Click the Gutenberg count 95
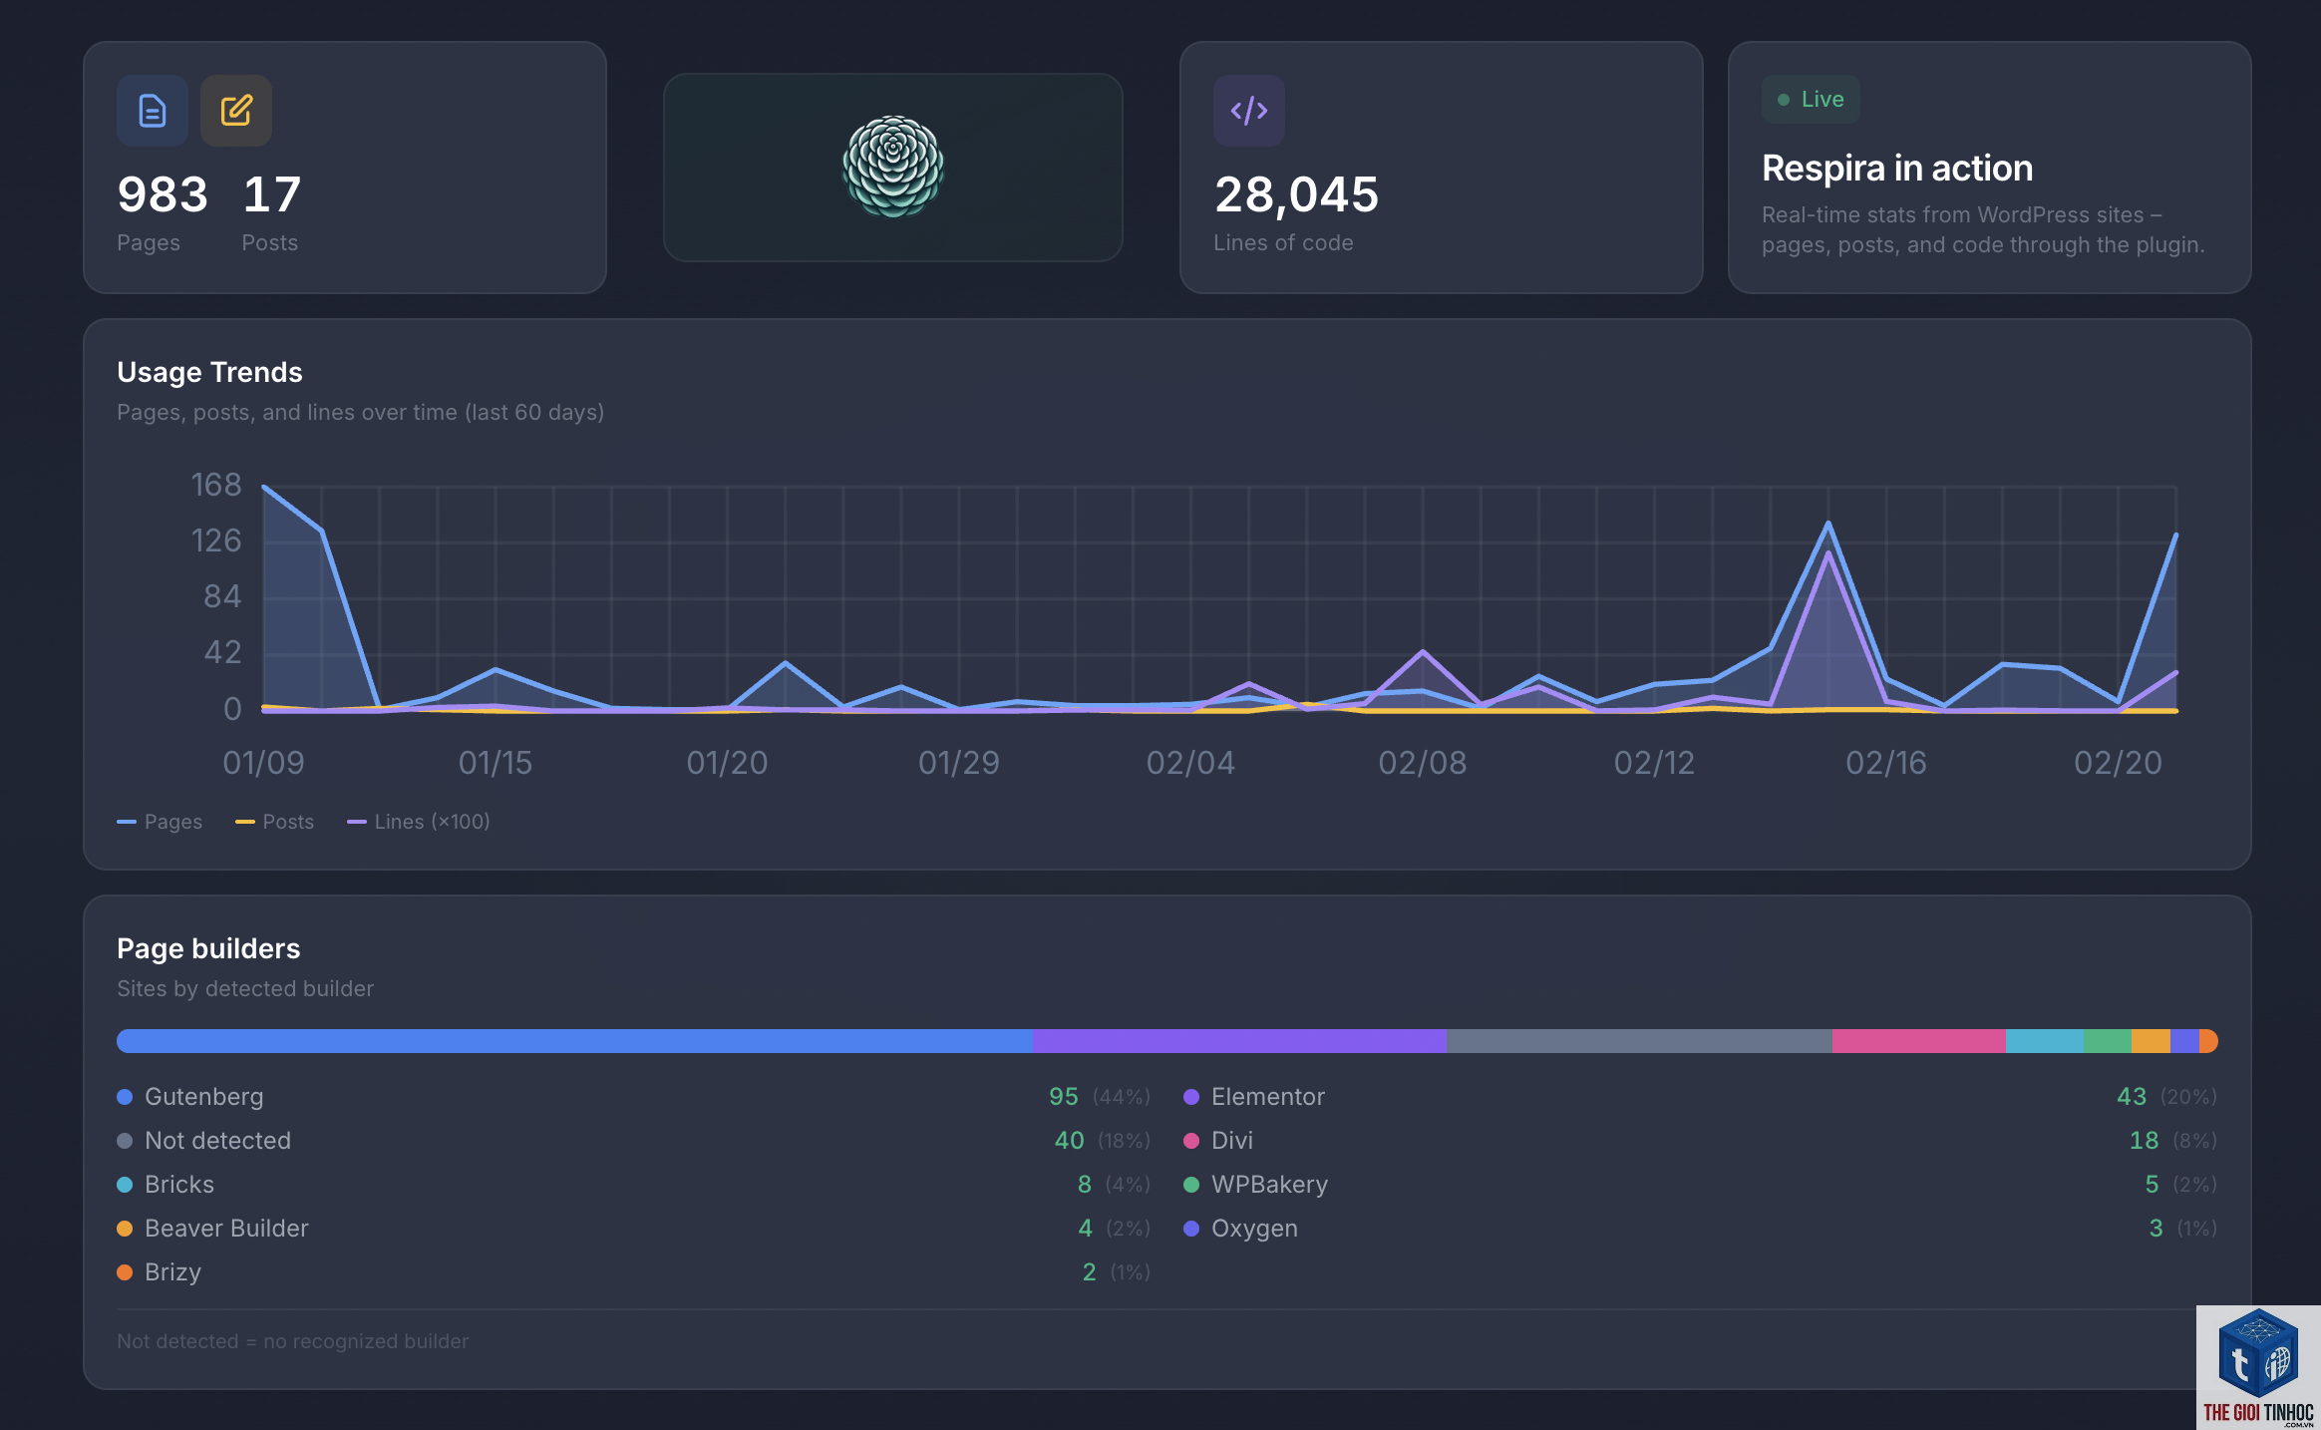The width and height of the screenshot is (2321, 1430). (x=1064, y=1097)
